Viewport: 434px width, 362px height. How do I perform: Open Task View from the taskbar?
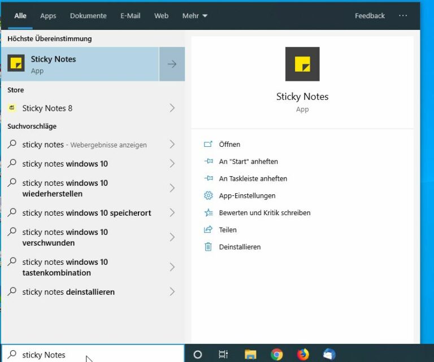click(x=223, y=354)
